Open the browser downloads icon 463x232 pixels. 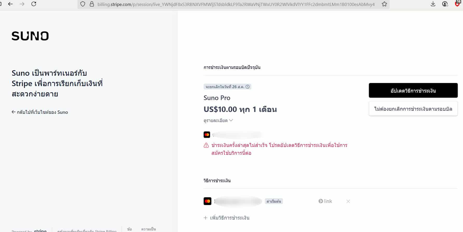click(433, 4)
